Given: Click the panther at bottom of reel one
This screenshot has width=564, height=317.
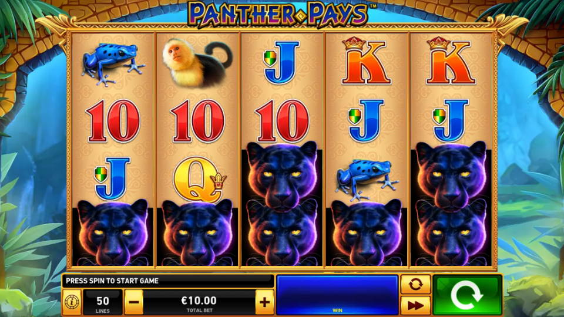Looking at the screenshot, I should (x=113, y=233).
